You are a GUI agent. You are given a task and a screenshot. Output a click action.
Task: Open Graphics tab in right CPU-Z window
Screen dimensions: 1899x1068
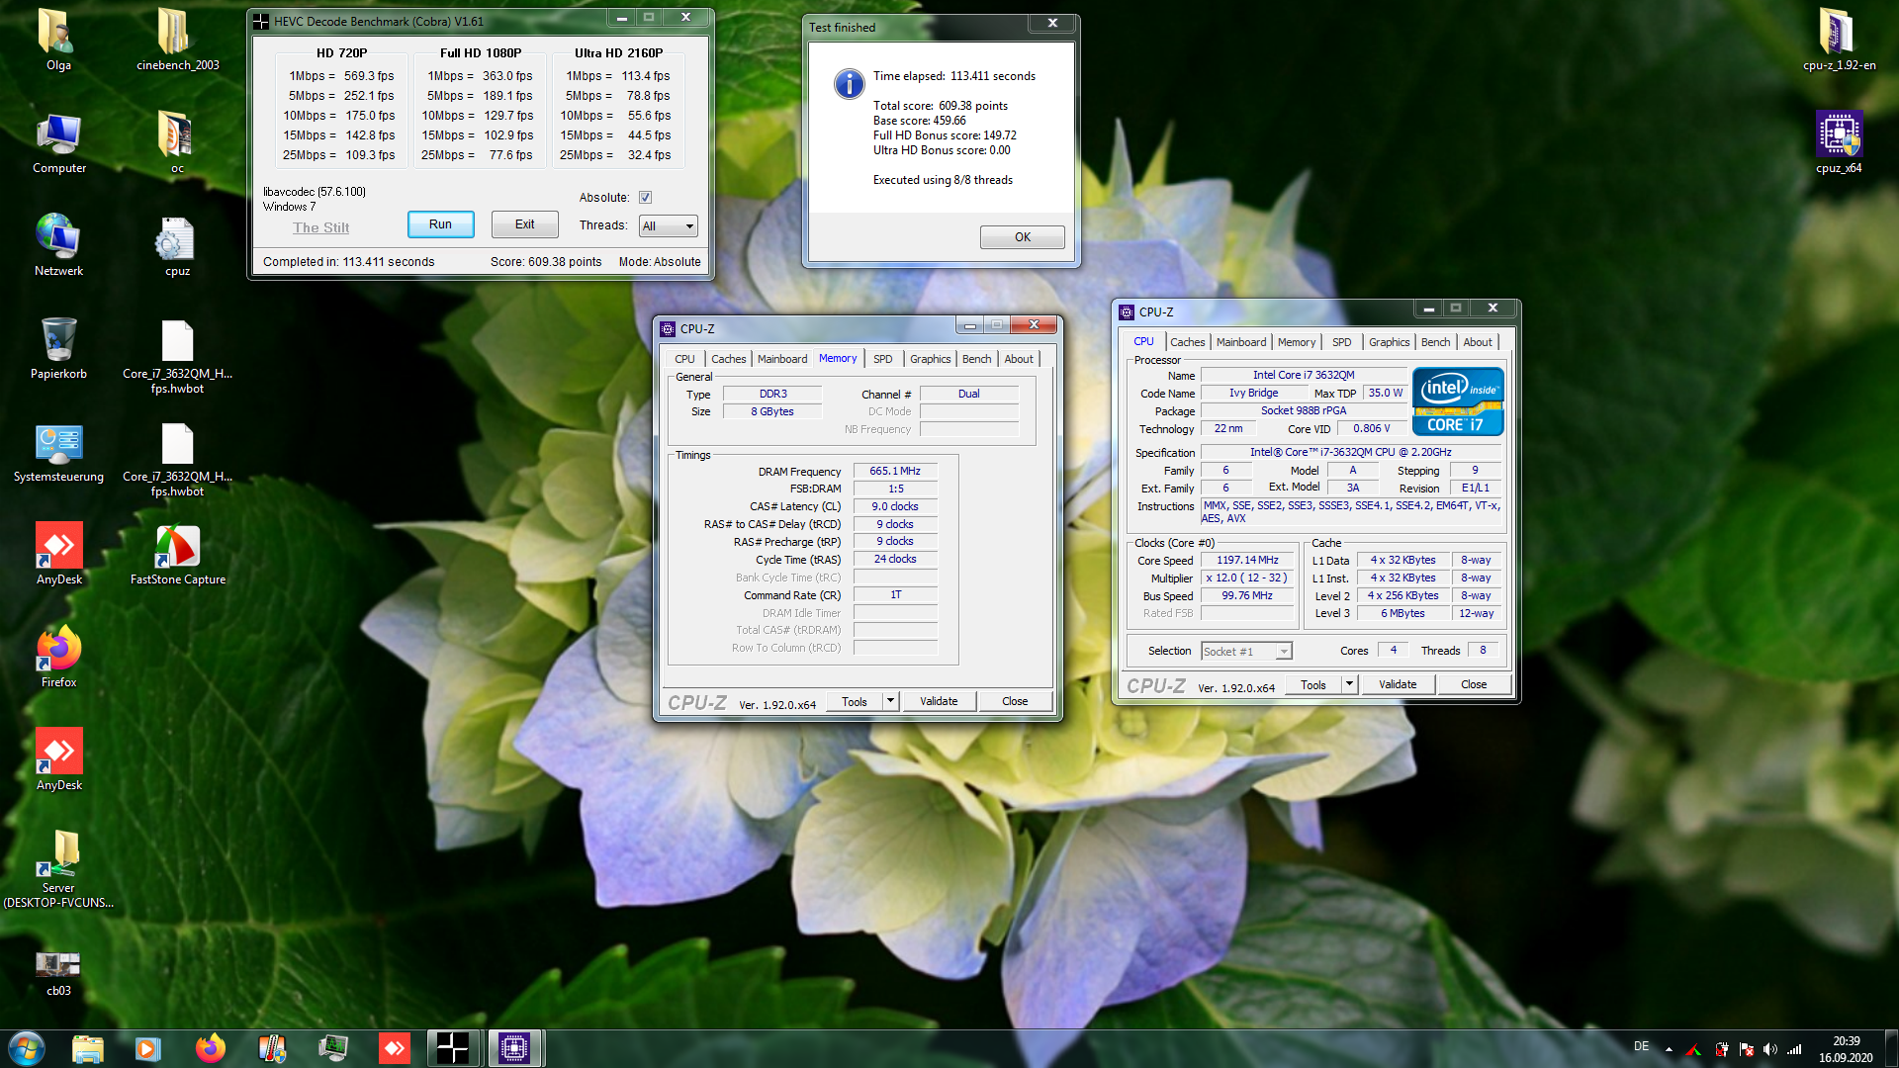[1389, 342]
